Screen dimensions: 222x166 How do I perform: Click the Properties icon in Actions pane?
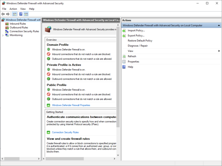124,61
